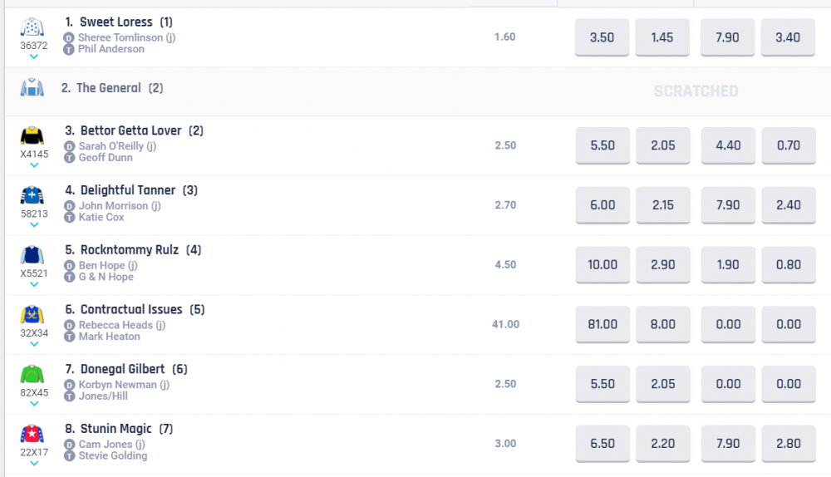This screenshot has width=831, height=477.
Task: Select Contractual Issues 81.00 win odds
Action: click(x=602, y=324)
